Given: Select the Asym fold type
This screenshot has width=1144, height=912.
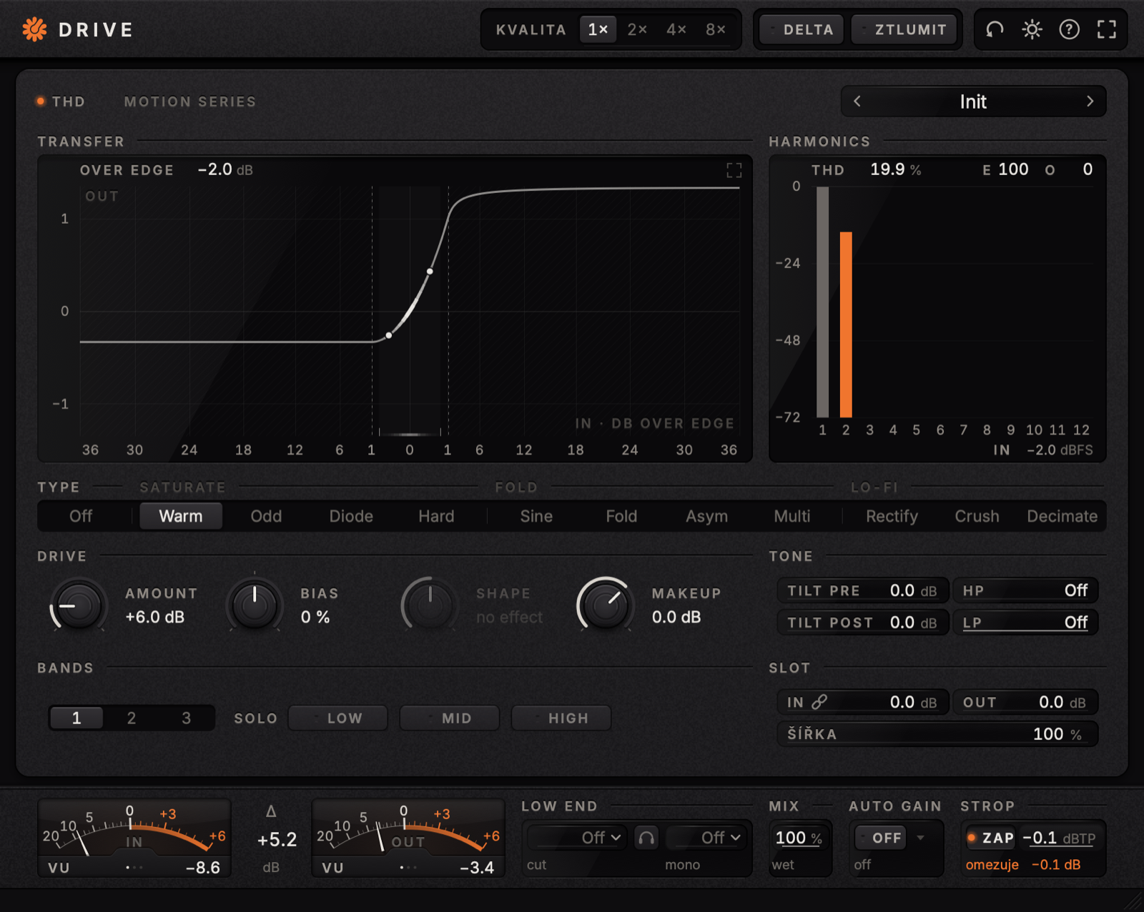Looking at the screenshot, I should [x=706, y=516].
